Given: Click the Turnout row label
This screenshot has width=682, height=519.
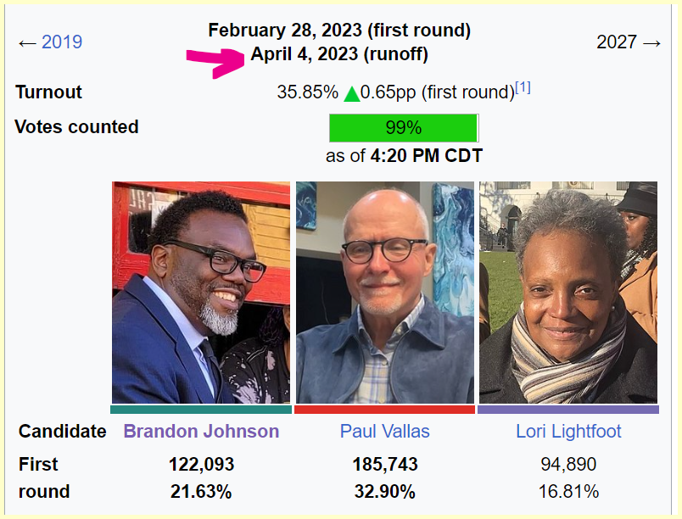Looking at the screenshot, I should pyautogui.click(x=48, y=92).
